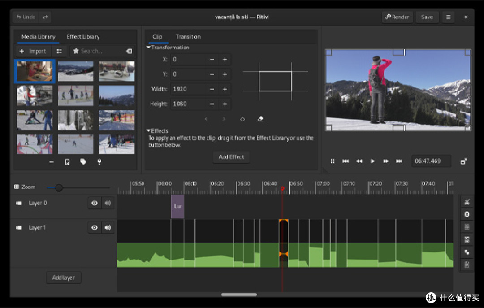Open the Transition tab
This screenshot has height=308, width=484.
pyautogui.click(x=188, y=36)
